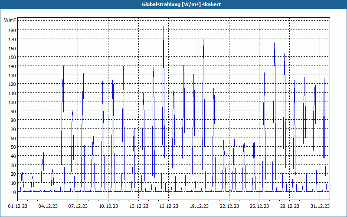Image resolution: width=347 pixels, height=217 pixels.
Task: Click the 0 y-axis value
Action: [x=14, y=192]
